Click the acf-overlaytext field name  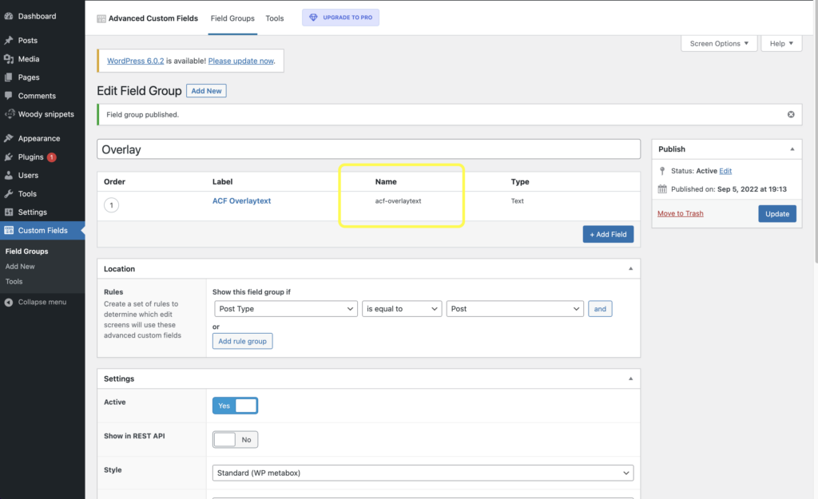click(398, 200)
